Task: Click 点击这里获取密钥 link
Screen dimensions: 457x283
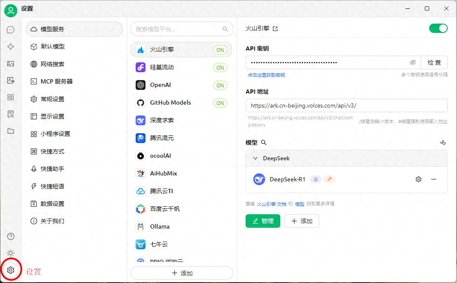Action: [266, 75]
